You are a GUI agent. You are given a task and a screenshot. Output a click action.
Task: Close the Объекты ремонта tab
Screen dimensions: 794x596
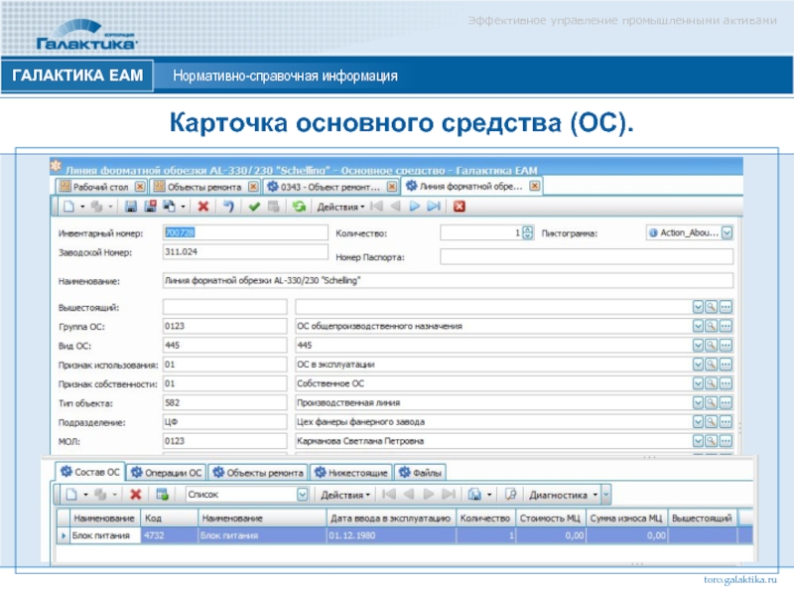pos(252,186)
